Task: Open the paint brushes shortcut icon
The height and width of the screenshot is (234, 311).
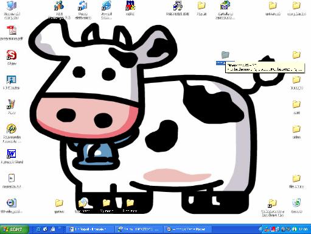Action: [x=12, y=104]
